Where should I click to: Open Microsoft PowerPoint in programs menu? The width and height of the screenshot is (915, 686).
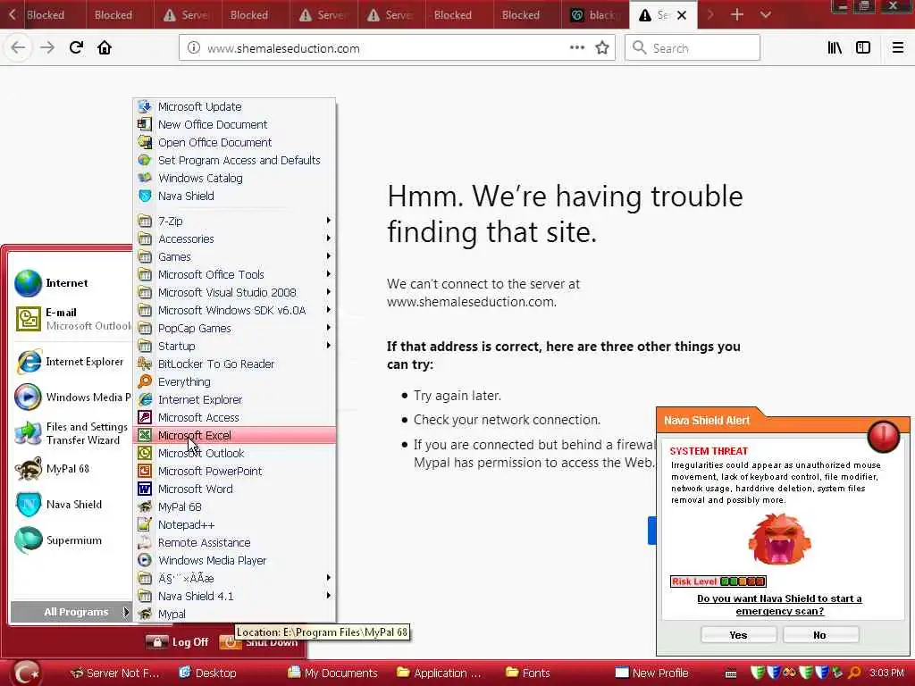click(235, 471)
